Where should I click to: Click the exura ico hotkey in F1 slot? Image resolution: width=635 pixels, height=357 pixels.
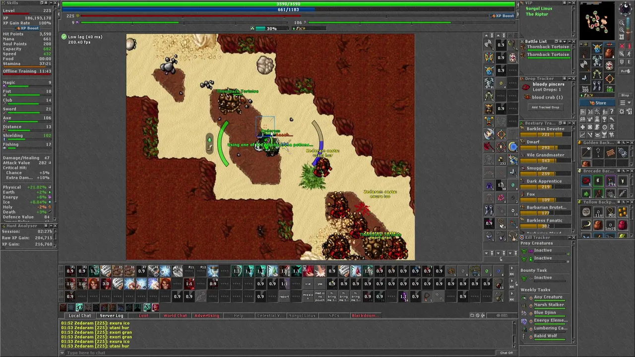pyautogui.click(x=70, y=271)
